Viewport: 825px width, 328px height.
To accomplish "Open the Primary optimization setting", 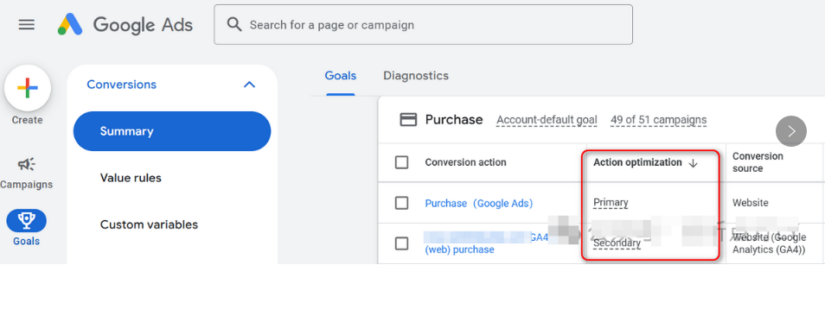I will tap(611, 203).
